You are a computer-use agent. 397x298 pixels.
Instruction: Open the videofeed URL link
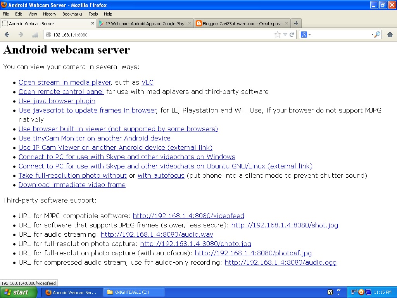tap(189, 216)
